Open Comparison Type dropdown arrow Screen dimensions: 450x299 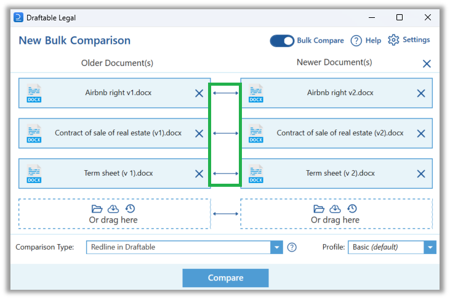pos(276,247)
